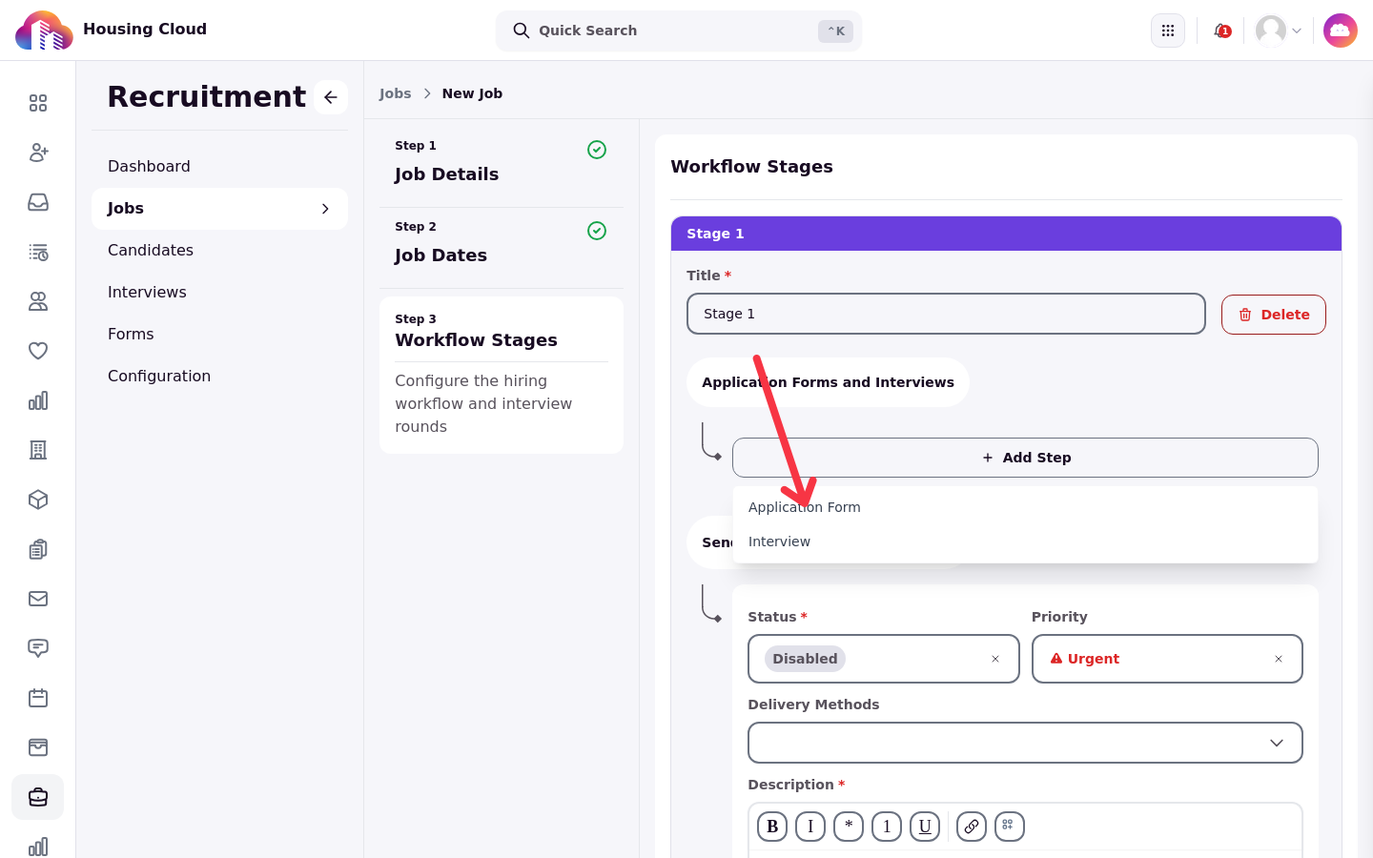The width and height of the screenshot is (1373, 858).
Task: Open the add-user icon in sidebar
Action: coord(38,153)
